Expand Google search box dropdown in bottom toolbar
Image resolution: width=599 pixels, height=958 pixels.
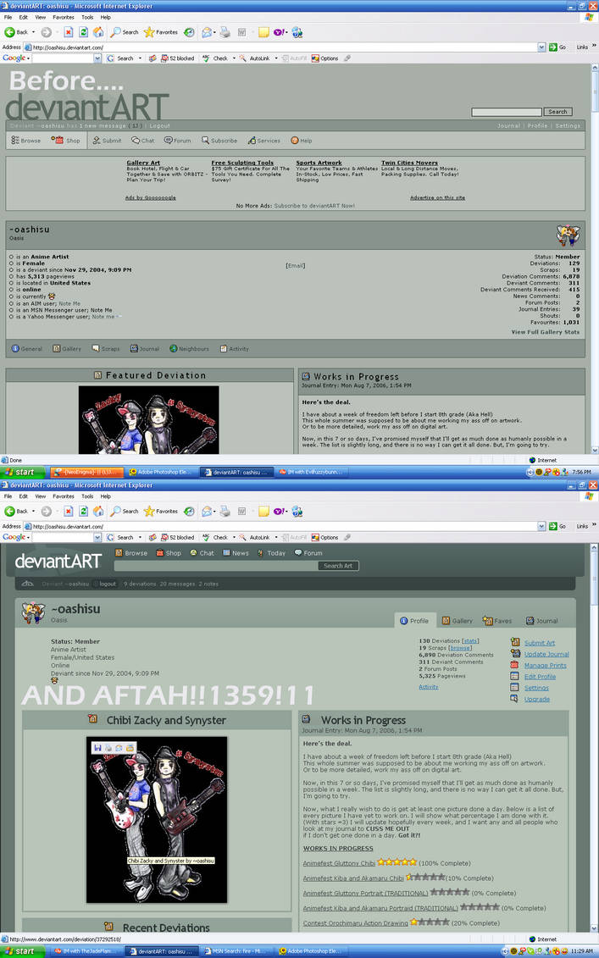tap(97, 538)
